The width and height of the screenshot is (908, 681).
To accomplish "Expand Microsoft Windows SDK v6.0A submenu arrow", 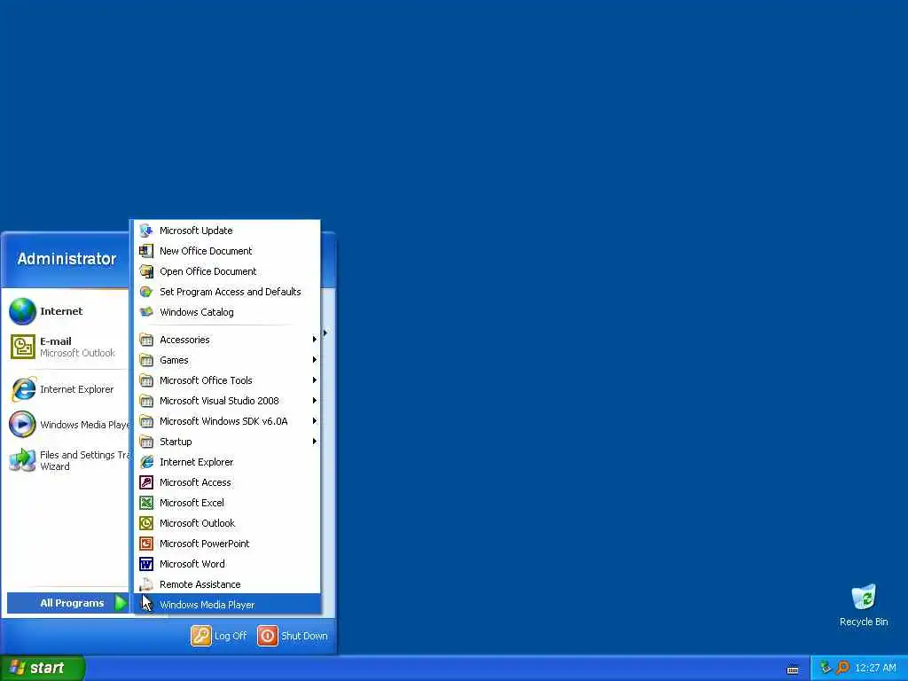I will click(315, 421).
